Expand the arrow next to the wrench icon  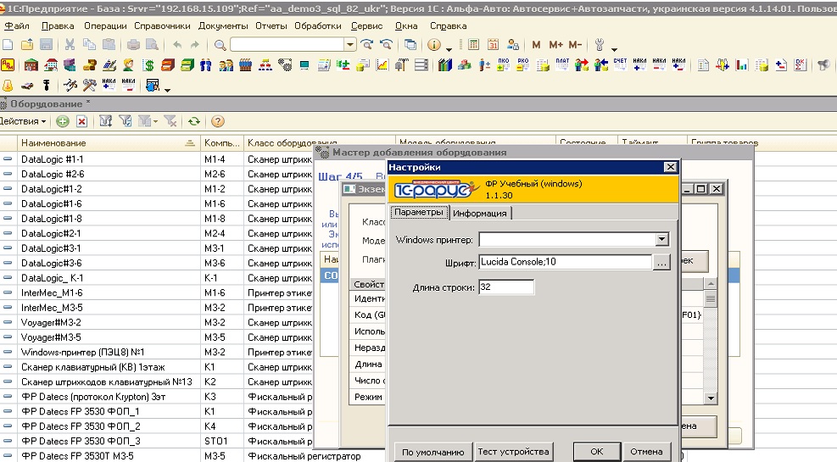tap(614, 48)
